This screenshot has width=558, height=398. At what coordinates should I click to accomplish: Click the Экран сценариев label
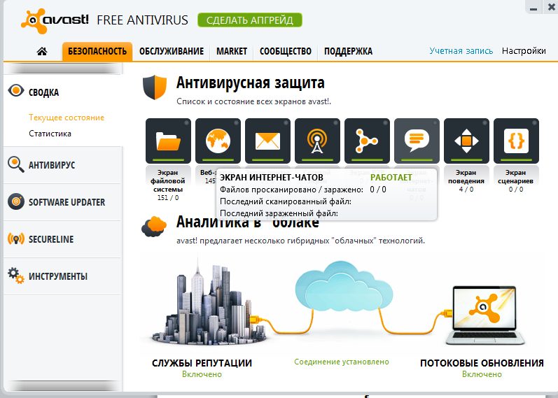click(x=516, y=176)
